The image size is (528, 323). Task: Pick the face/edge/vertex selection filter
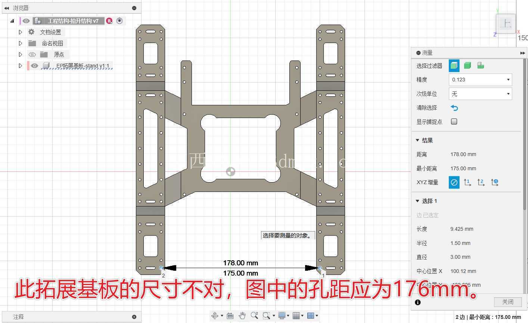coord(454,66)
